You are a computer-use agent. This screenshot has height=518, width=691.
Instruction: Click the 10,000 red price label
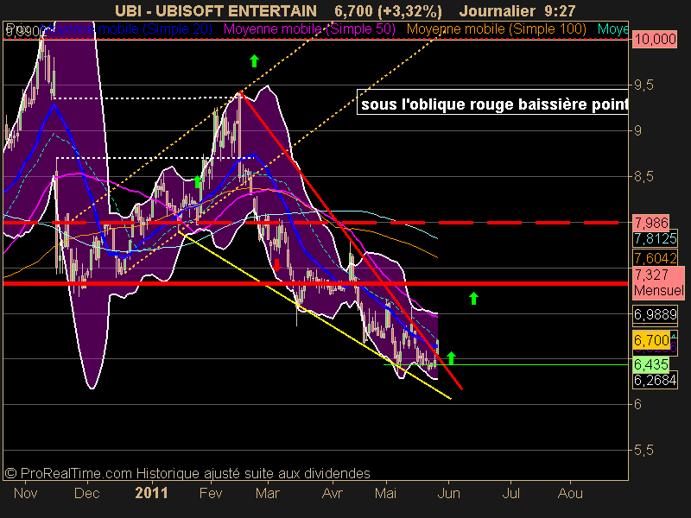[x=655, y=39]
